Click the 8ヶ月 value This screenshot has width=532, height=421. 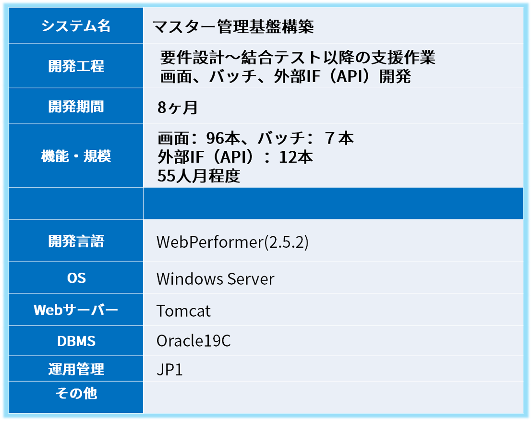(178, 107)
